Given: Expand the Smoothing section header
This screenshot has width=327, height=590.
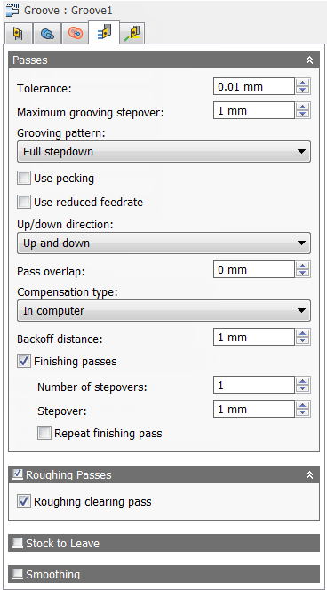Looking at the screenshot, I should point(163,574).
